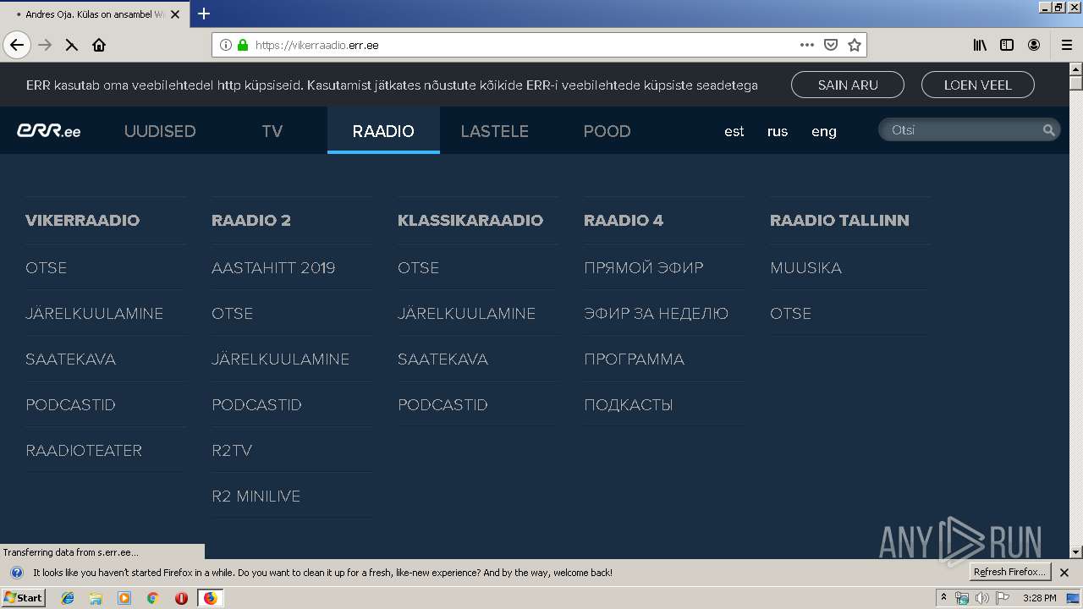This screenshot has height=609, width=1083.
Task: Open Internet Explorer from the taskbar
Action: pos(68,598)
